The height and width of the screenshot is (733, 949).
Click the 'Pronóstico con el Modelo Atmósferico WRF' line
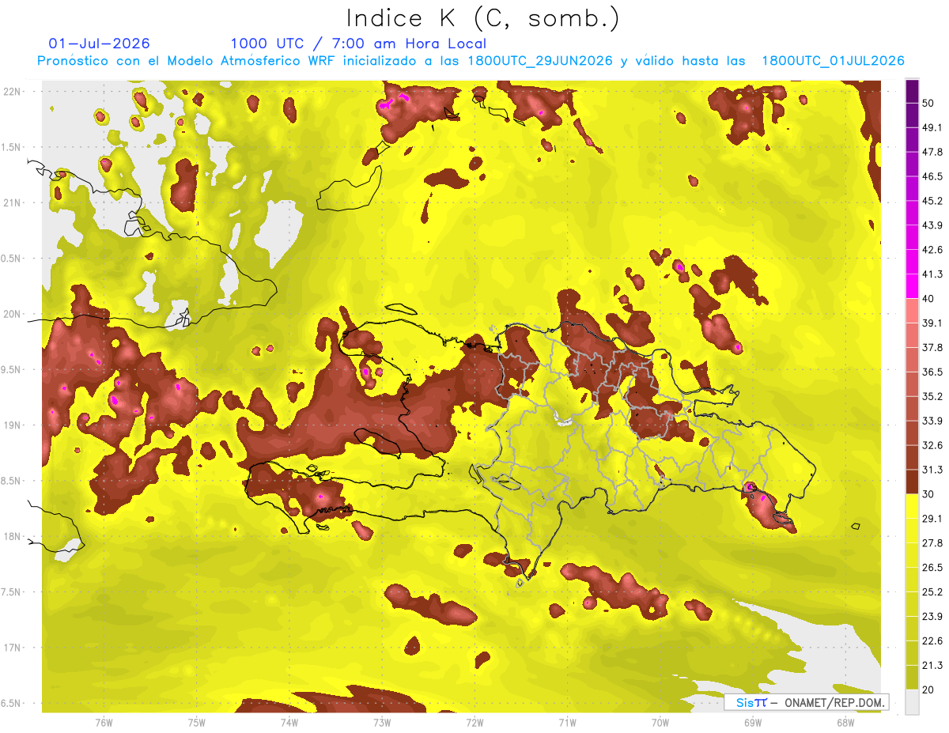[x=471, y=61]
